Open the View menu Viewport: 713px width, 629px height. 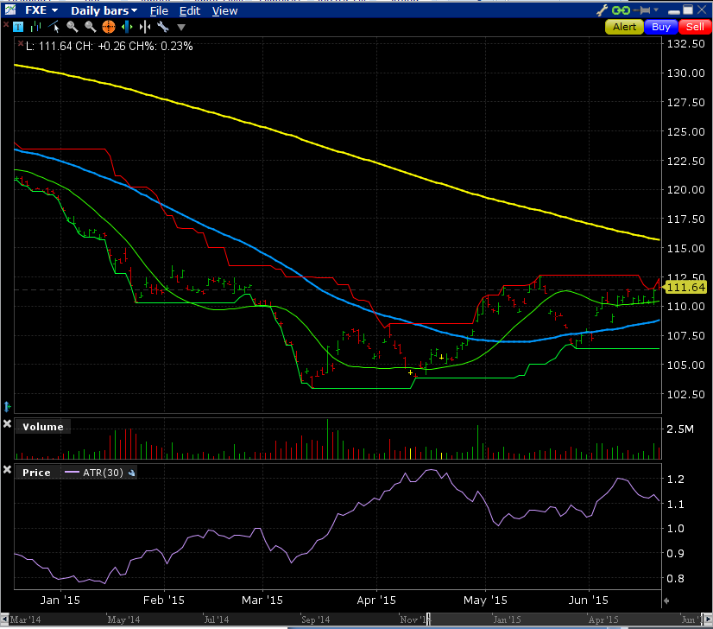point(224,11)
